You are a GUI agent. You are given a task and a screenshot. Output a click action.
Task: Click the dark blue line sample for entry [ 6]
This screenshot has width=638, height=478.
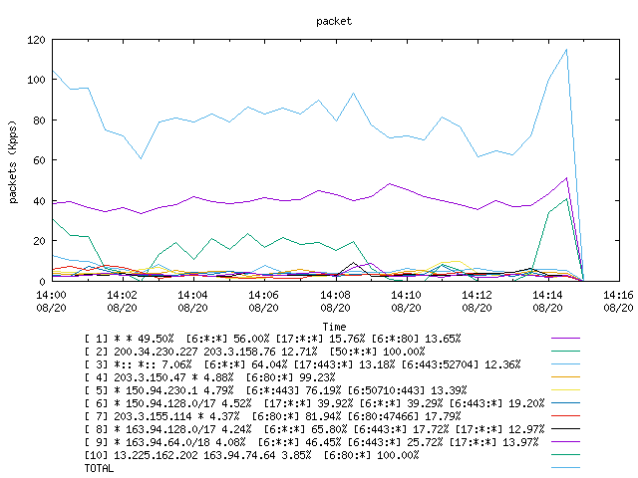click(565, 403)
